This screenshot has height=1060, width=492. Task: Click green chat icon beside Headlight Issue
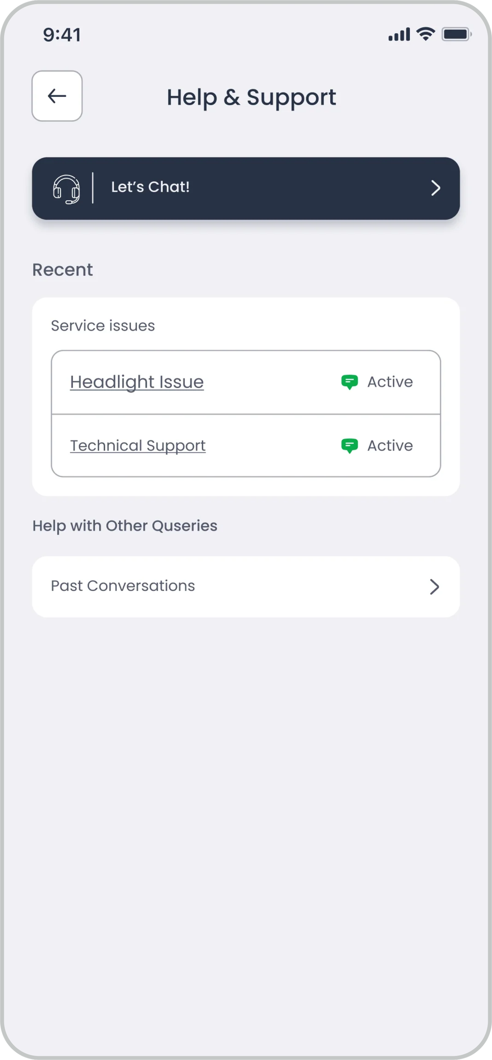click(x=349, y=382)
